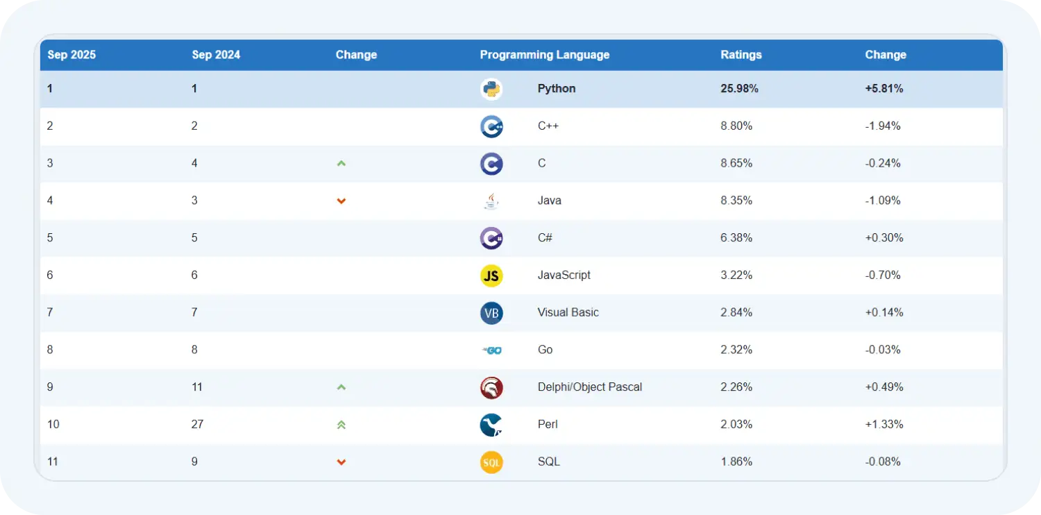Click the double up arrow in Perl row
This screenshot has width=1041, height=515.
341,425
